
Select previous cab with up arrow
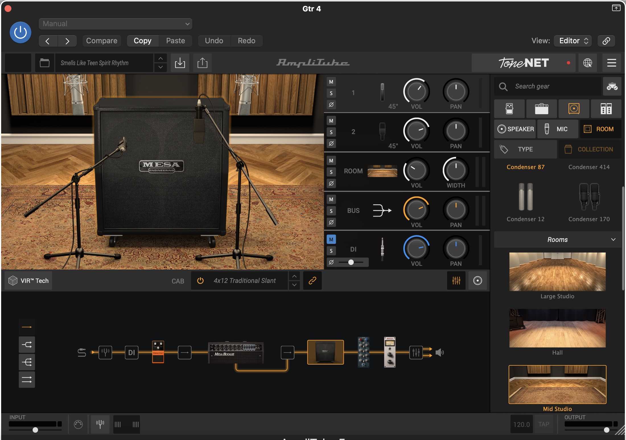pos(295,276)
